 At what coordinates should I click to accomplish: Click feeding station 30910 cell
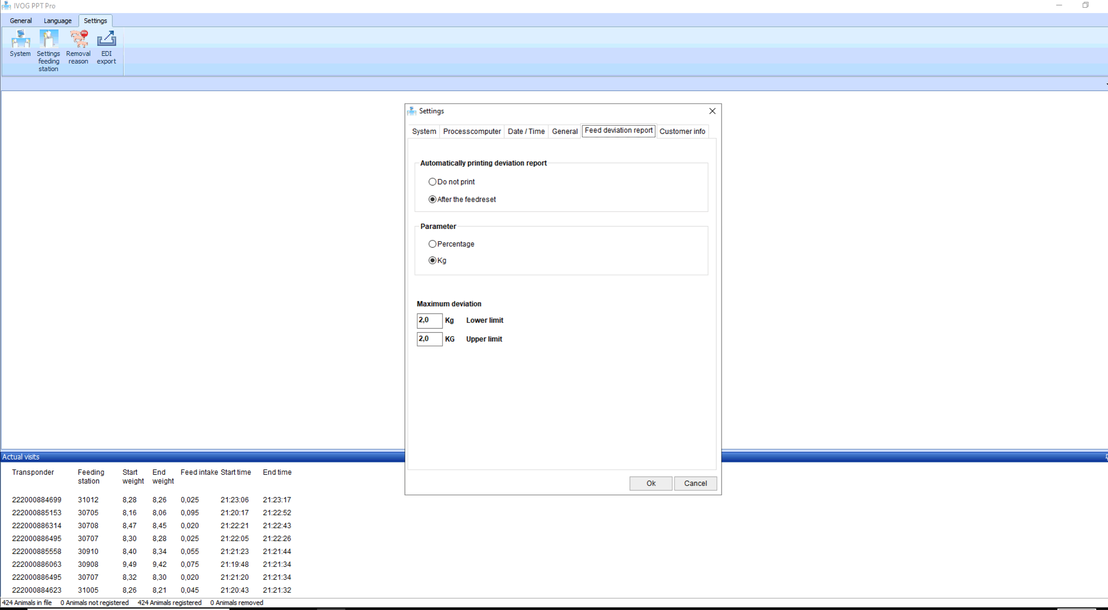click(x=88, y=551)
